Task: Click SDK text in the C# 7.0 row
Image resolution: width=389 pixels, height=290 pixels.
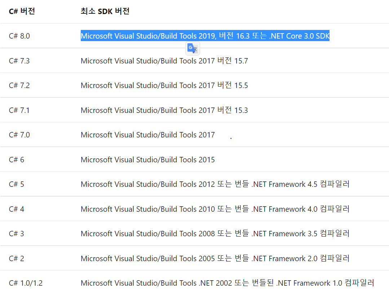Action: point(147,135)
